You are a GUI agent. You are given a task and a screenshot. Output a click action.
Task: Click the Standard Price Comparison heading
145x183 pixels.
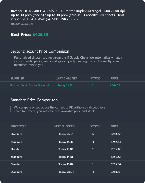[34, 100]
